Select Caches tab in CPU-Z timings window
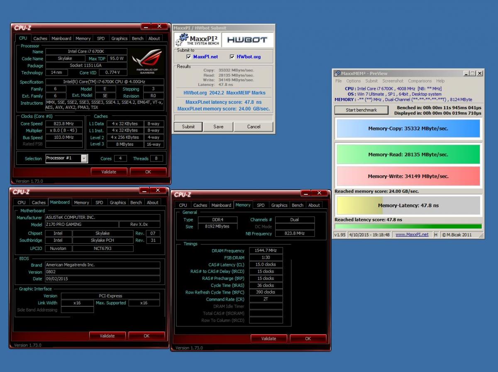The height and width of the screenshot is (372, 498). click(x=200, y=205)
